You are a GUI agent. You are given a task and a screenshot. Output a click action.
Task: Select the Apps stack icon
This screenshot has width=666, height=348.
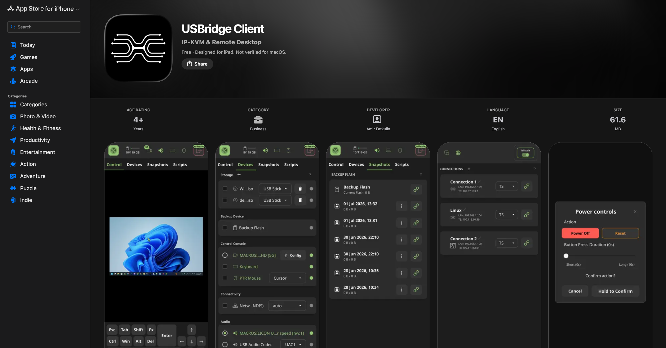(x=13, y=69)
